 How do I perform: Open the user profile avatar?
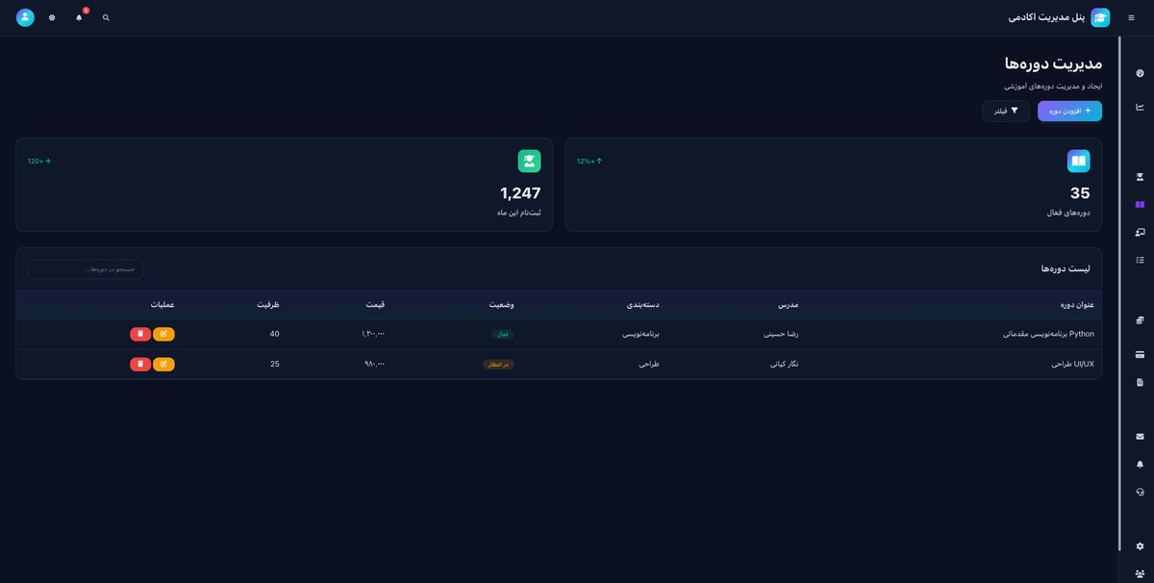point(25,18)
